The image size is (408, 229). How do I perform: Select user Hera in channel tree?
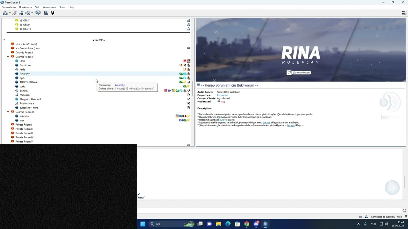click(x=22, y=61)
